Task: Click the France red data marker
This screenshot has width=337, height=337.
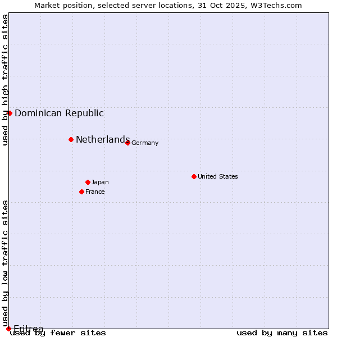Action: [81, 192]
